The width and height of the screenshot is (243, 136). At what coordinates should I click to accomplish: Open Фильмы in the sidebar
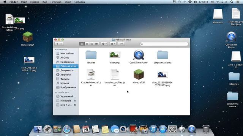(66, 79)
